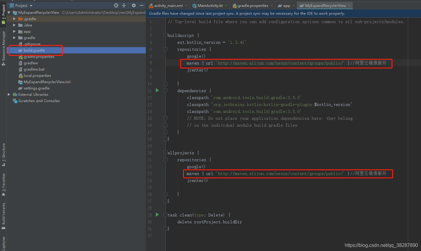The height and width of the screenshot is (251, 421).
Task: Expand the app module folder
Action: (x=14, y=32)
